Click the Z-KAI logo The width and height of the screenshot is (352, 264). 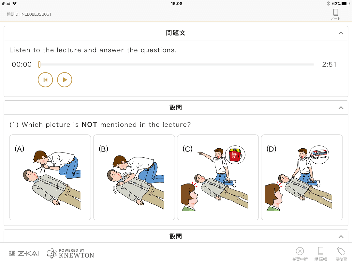(24, 254)
